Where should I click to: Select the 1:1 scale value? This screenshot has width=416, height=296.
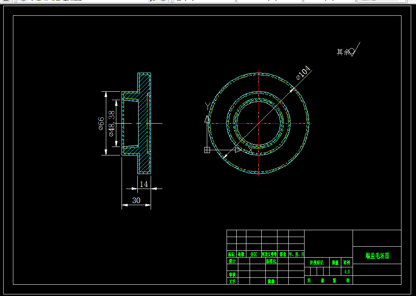347,272
